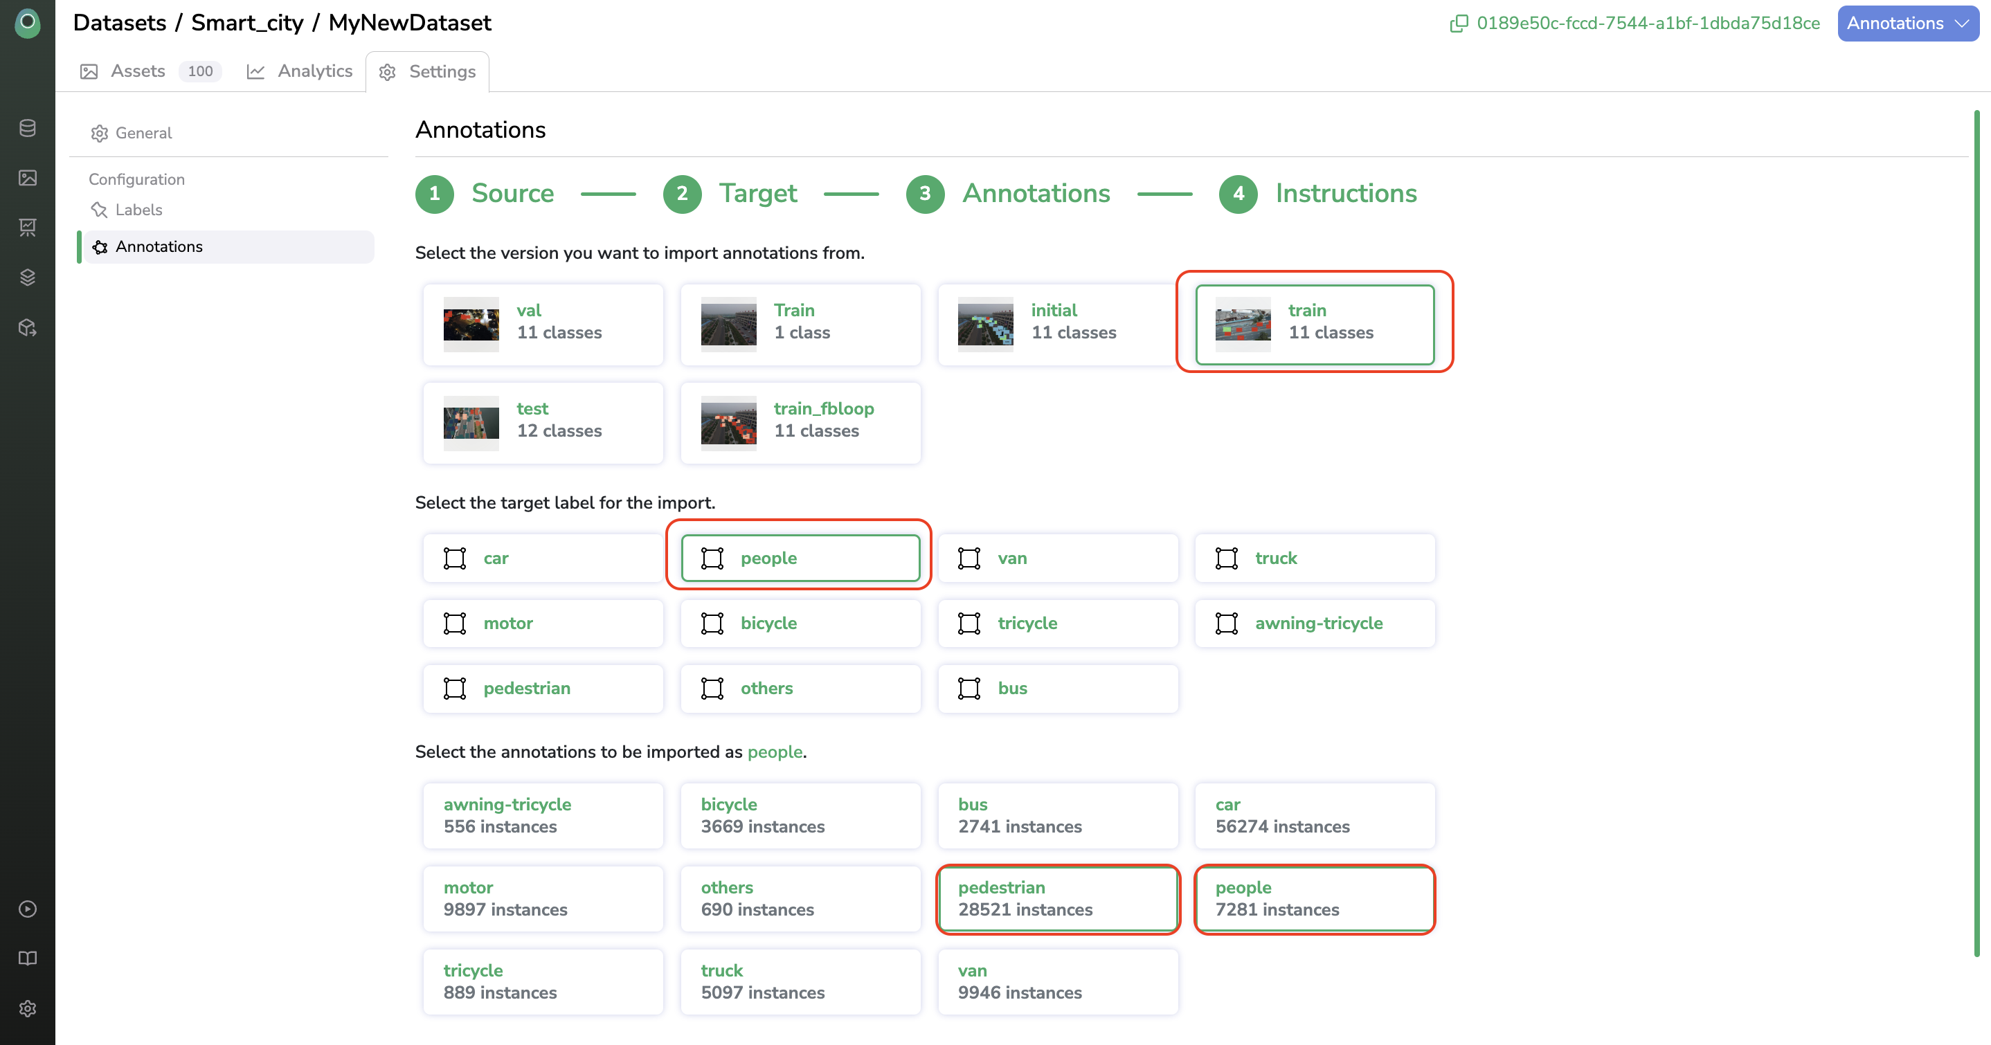The image size is (1991, 1045).
Task: Select the car target label
Action: (543, 558)
